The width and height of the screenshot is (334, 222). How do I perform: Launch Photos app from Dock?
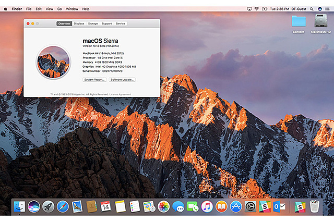click(163, 206)
